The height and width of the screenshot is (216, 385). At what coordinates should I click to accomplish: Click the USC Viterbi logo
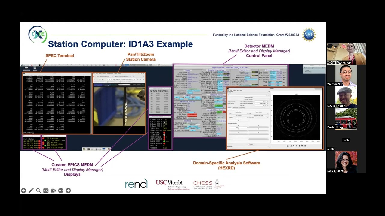(x=173, y=184)
